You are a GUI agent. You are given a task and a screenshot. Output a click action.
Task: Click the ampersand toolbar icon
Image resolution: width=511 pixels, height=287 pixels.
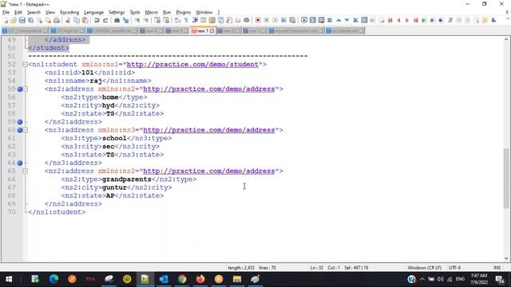click(493, 20)
